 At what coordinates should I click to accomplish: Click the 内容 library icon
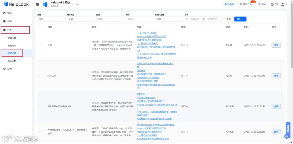tap(5, 21)
